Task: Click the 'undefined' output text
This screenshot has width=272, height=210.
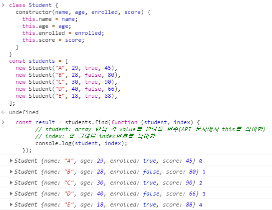Action: pos(24,112)
